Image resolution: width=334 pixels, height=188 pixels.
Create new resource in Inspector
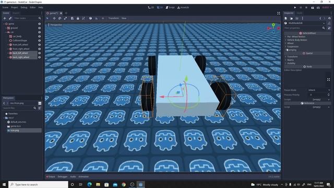click(286, 18)
